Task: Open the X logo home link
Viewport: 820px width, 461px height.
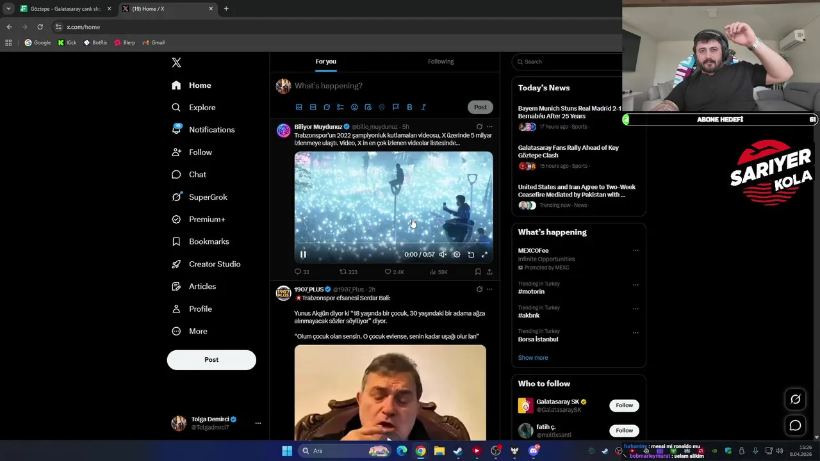Action: 176,62
